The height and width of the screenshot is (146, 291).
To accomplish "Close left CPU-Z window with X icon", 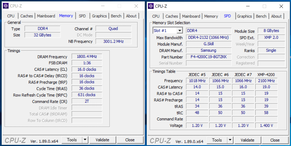I will click(x=136, y=6).
